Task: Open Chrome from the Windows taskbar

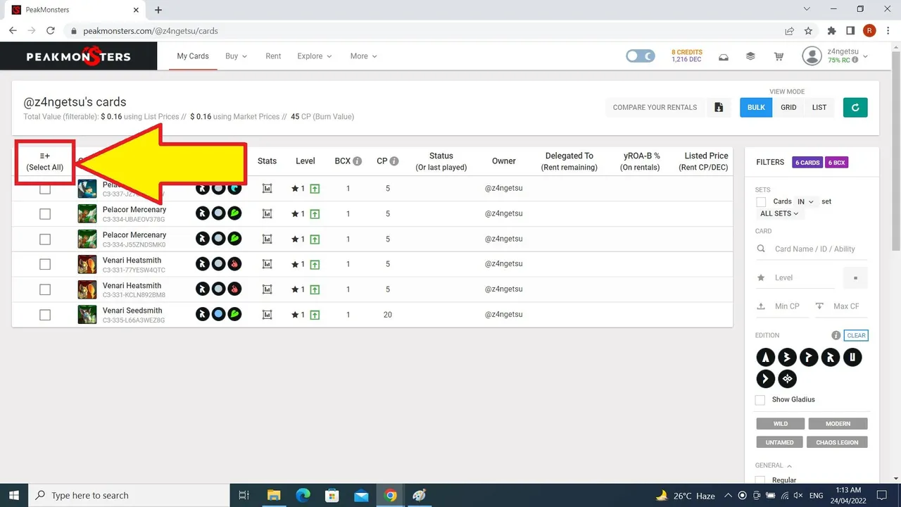Action: 390,495
